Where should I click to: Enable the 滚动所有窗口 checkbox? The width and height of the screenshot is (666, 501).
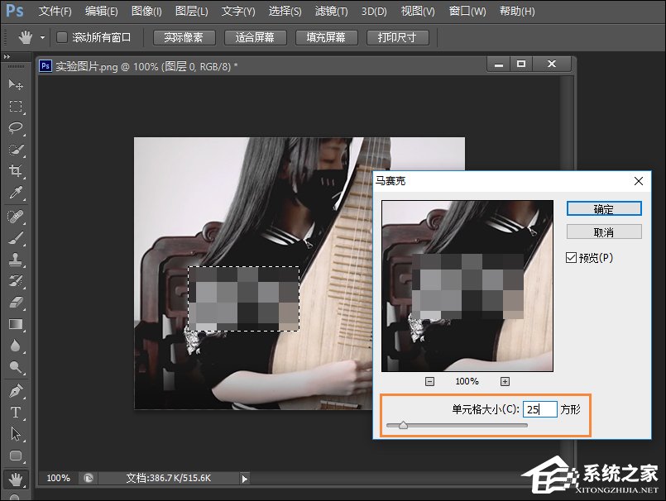click(60, 36)
